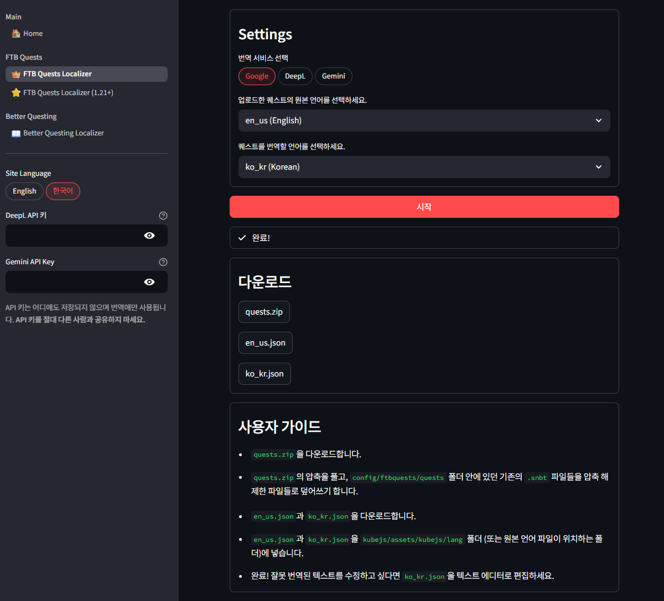Click the red 시작 button
The width and height of the screenshot is (664, 601).
[424, 207]
